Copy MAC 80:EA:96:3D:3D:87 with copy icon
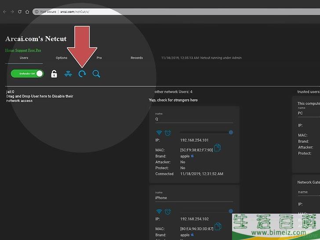Screen dimensions: 320x240 pyautogui.click(x=218, y=226)
